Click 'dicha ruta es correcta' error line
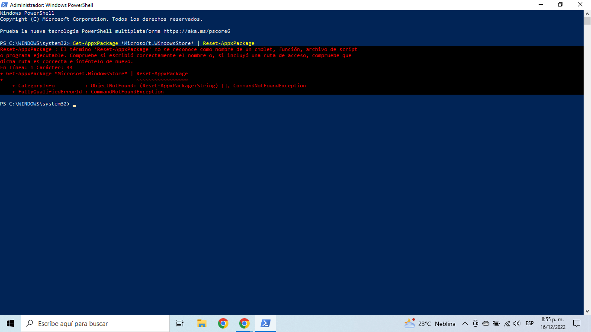This screenshot has width=591, height=332. (67, 61)
